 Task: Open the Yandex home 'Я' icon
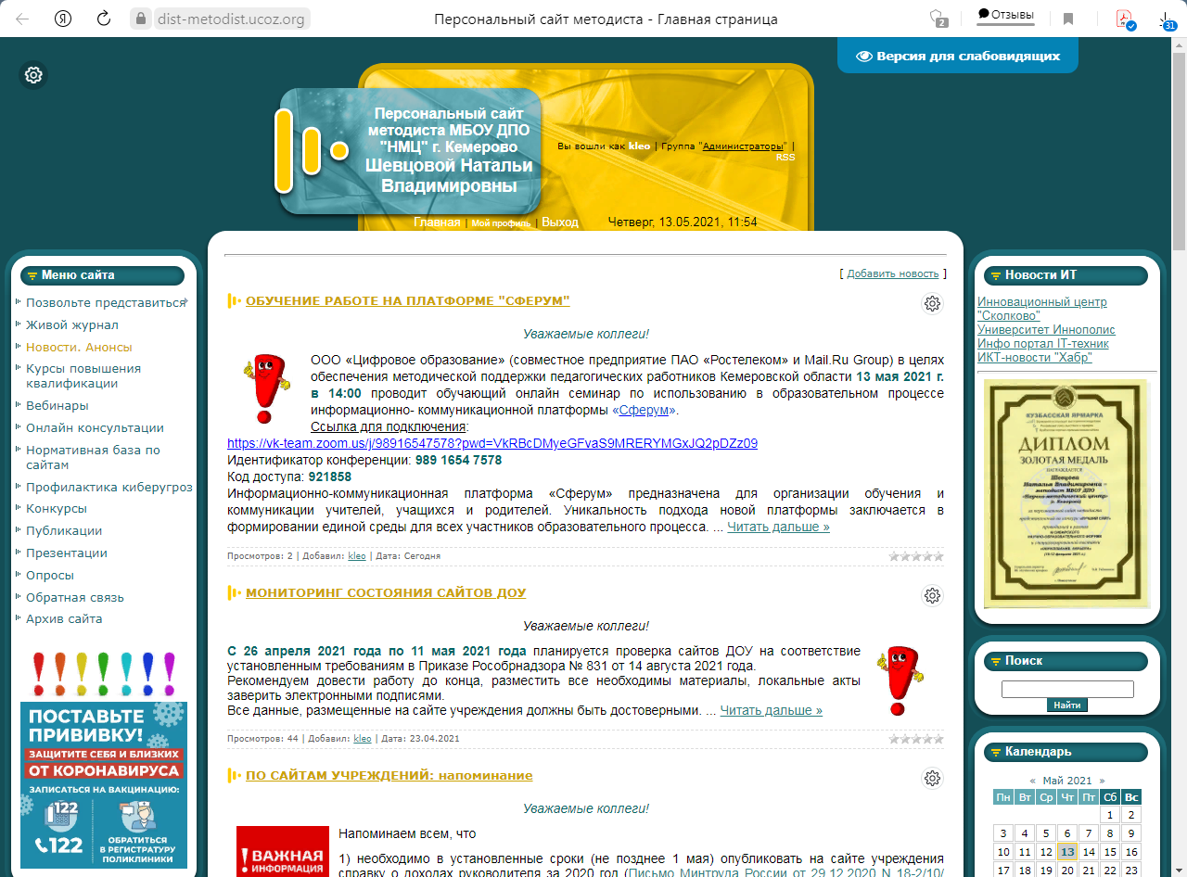click(63, 19)
